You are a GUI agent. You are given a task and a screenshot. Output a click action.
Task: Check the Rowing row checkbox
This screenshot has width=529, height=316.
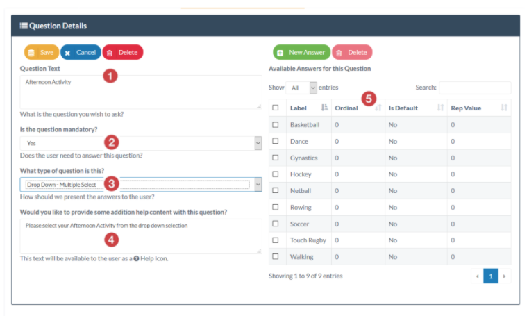pyautogui.click(x=276, y=207)
